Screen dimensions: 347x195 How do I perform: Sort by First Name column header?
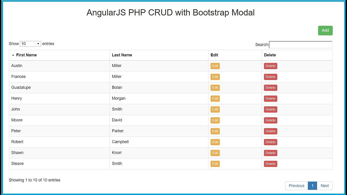(x=59, y=55)
